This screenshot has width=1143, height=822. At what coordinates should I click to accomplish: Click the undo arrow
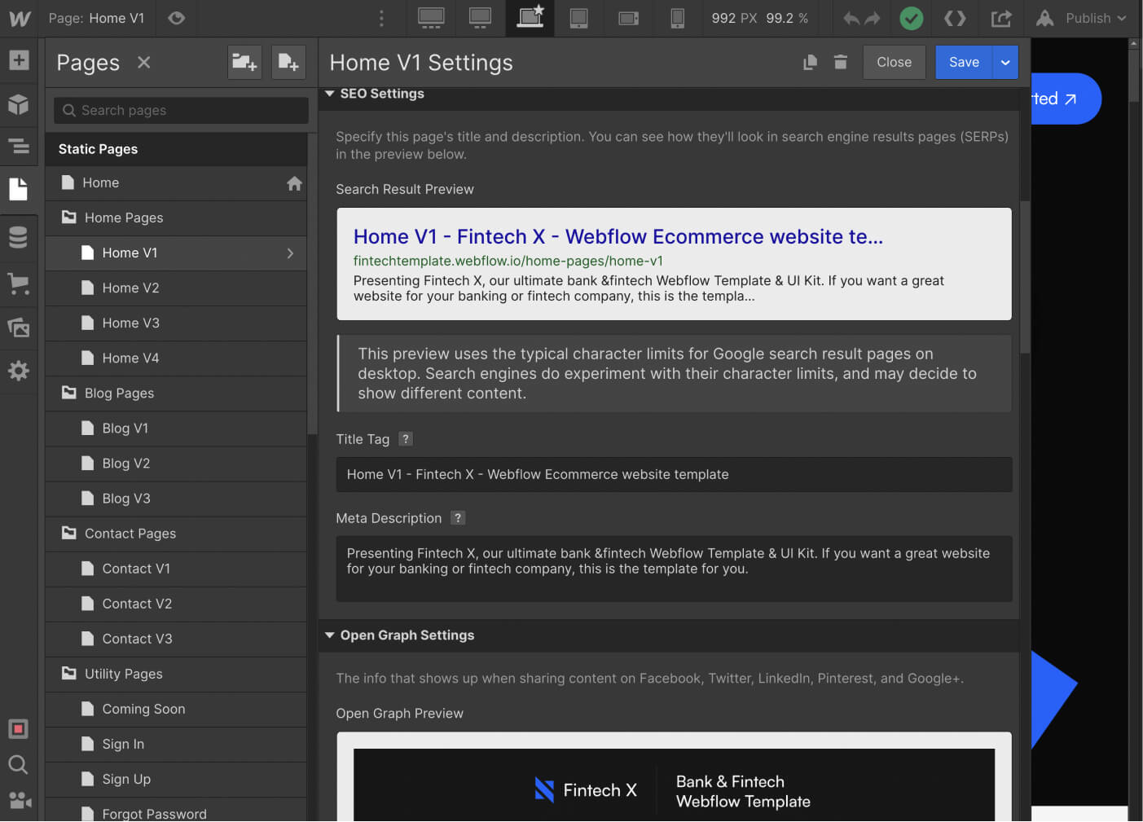tap(851, 18)
